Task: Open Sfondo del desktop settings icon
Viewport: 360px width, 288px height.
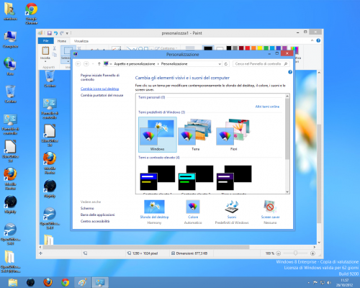Action: point(154,207)
